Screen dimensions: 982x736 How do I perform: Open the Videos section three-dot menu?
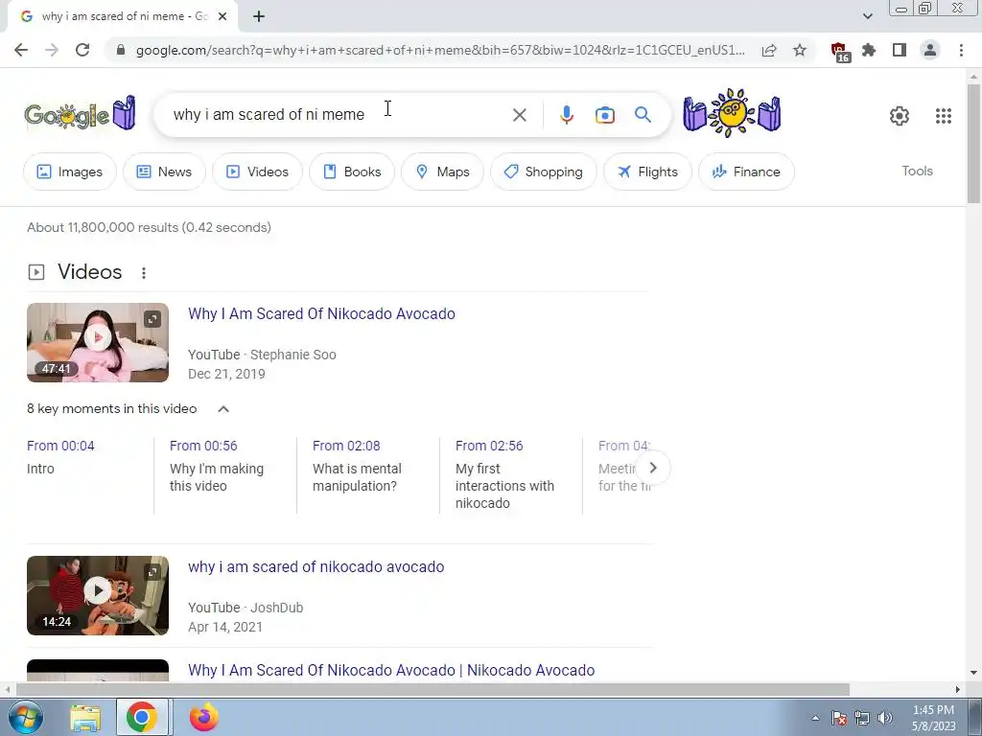click(144, 273)
